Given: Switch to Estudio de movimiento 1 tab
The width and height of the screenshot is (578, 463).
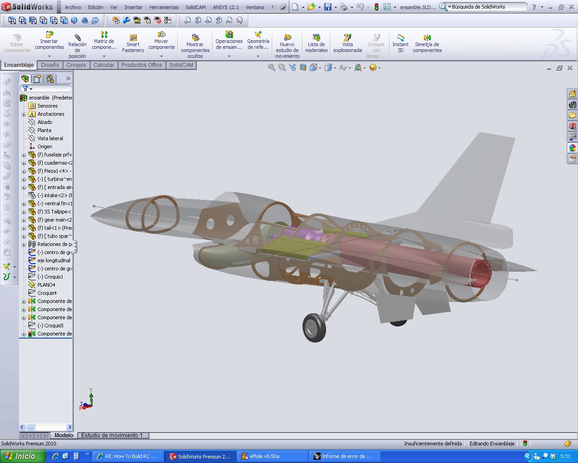Looking at the screenshot, I should click(112, 435).
